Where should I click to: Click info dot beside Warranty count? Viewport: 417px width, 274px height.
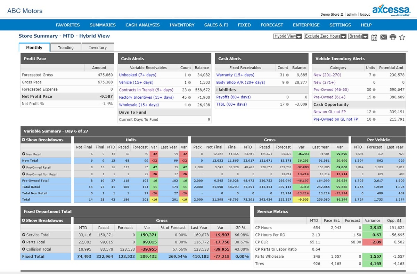(287, 75)
